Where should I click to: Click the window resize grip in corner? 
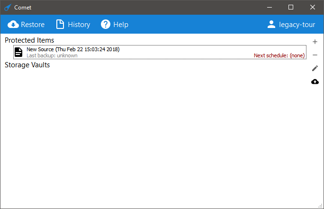click(x=321, y=206)
